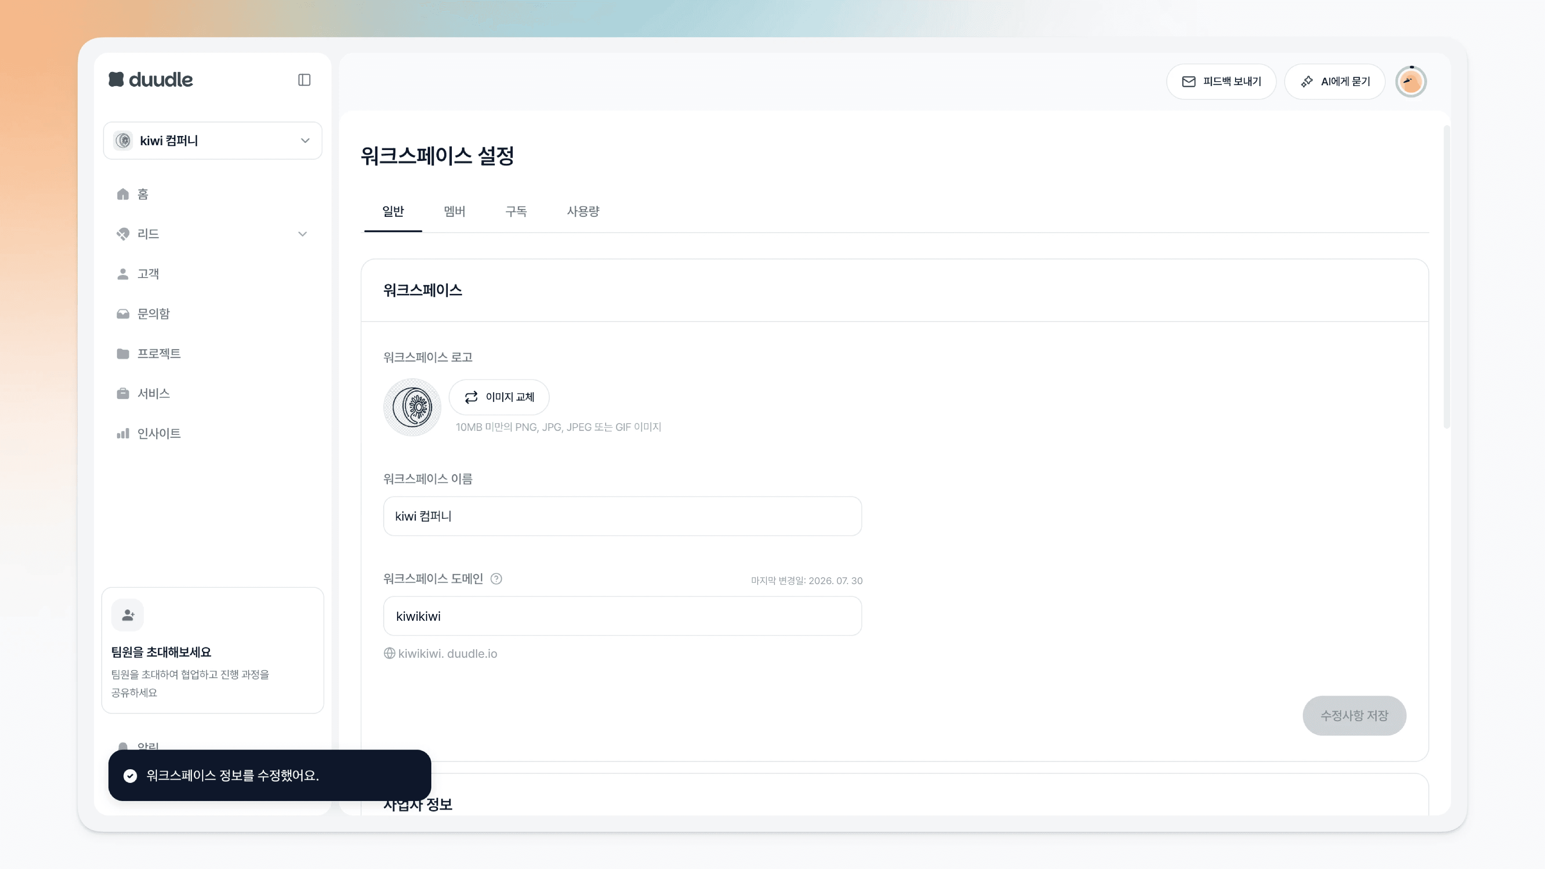The height and width of the screenshot is (869, 1545).
Task: Expand the 리드 chevron
Action: (302, 234)
